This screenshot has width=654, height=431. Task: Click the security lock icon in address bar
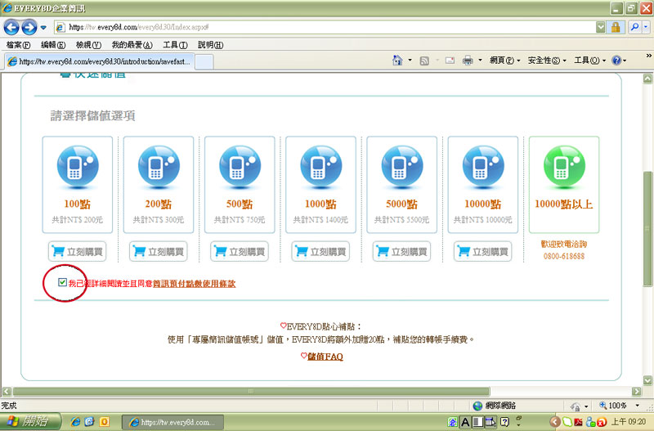pyautogui.click(x=616, y=27)
